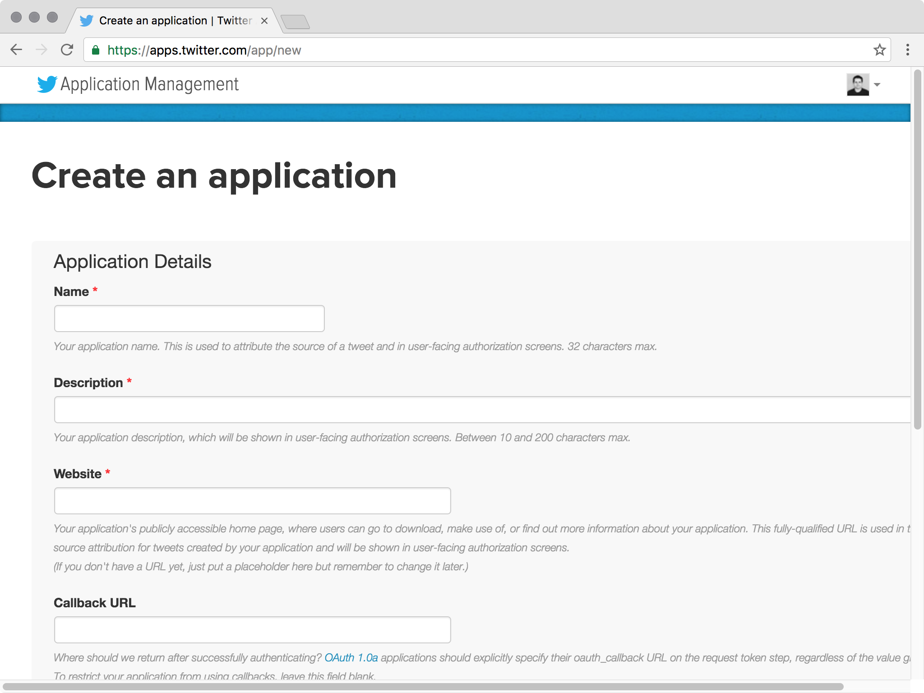The image size is (924, 693).
Task: Click the 'Website' field label
Action: [x=78, y=474]
